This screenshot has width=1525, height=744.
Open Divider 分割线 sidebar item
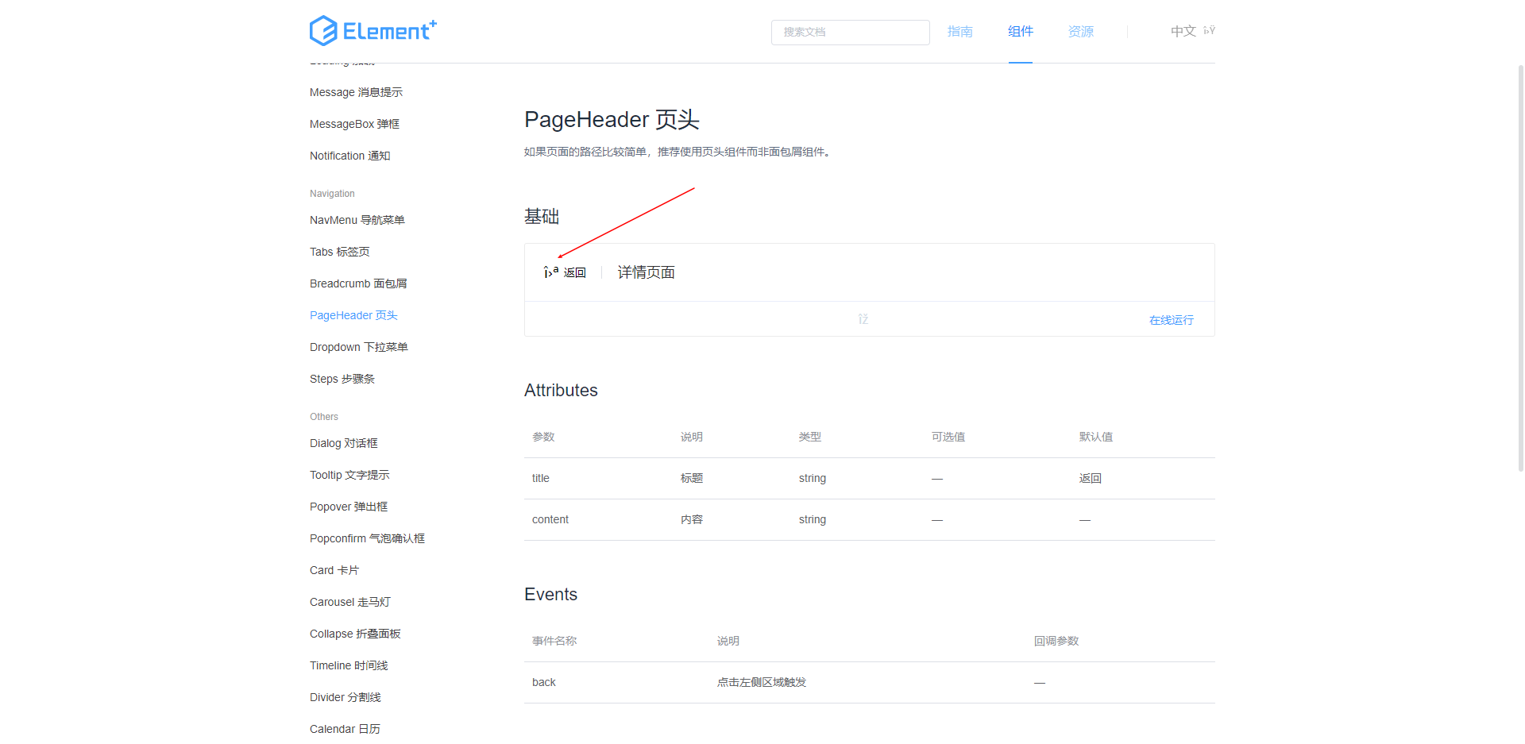(345, 697)
